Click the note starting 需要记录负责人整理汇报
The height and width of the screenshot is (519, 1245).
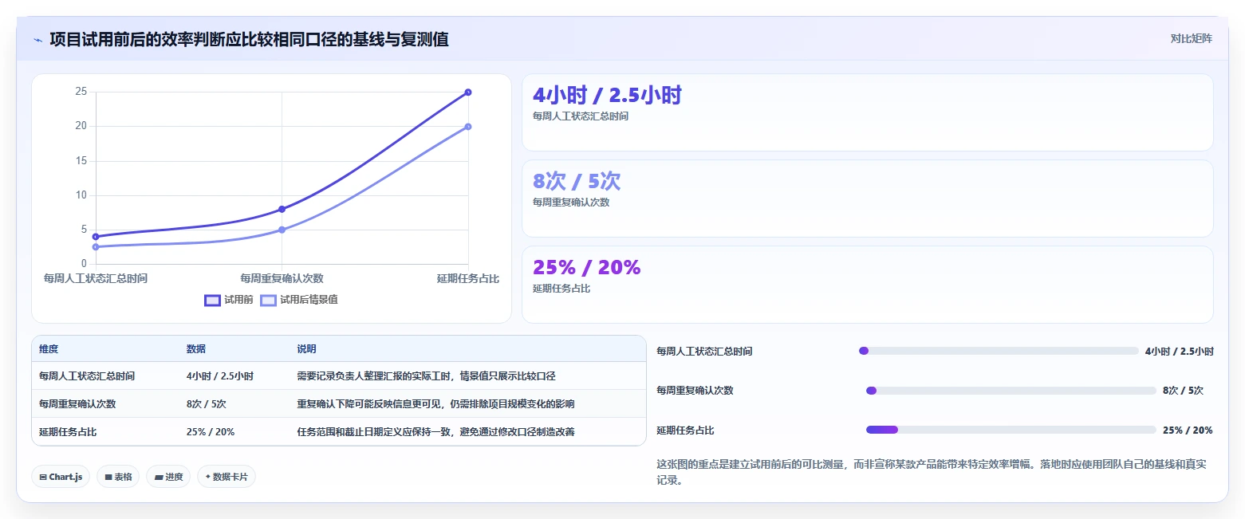click(426, 376)
